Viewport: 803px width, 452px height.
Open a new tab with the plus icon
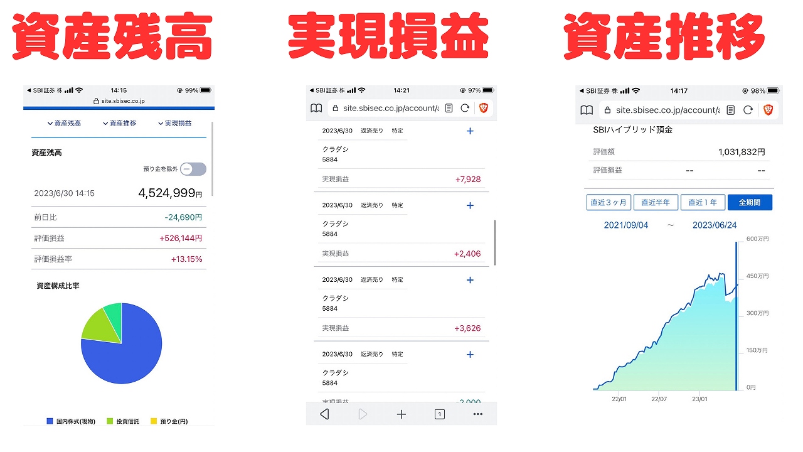[x=401, y=414]
